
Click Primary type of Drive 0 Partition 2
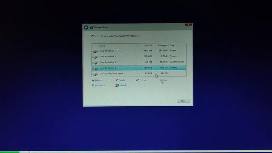pos(173,56)
